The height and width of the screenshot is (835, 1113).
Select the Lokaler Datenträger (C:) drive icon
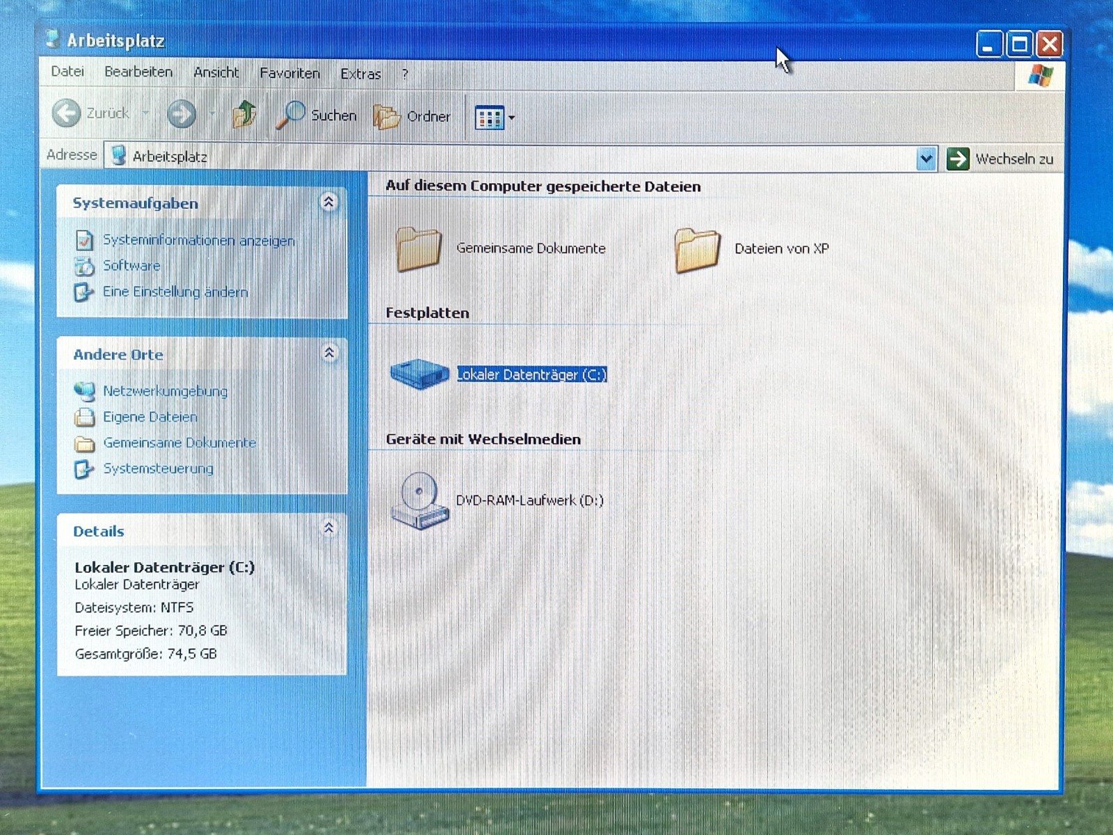(419, 374)
